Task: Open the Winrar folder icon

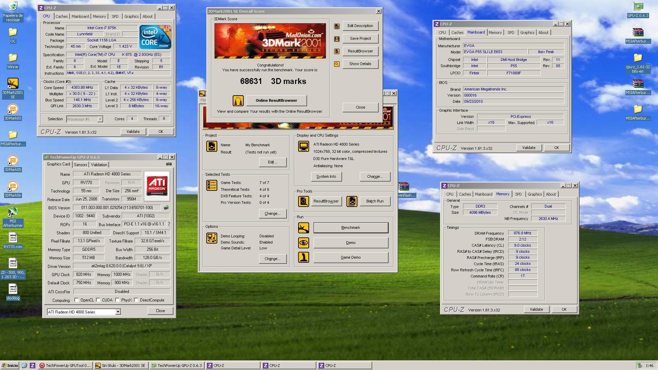Action: pyautogui.click(x=13, y=61)
